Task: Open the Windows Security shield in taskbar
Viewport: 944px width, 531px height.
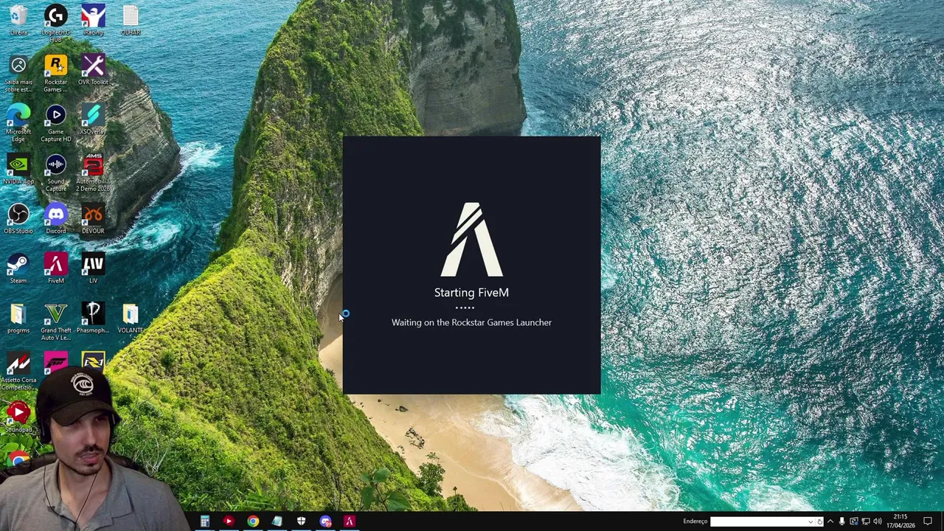Action: coord(301,521)
